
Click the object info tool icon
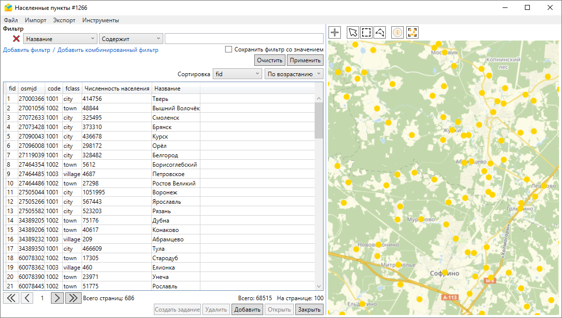397,32
